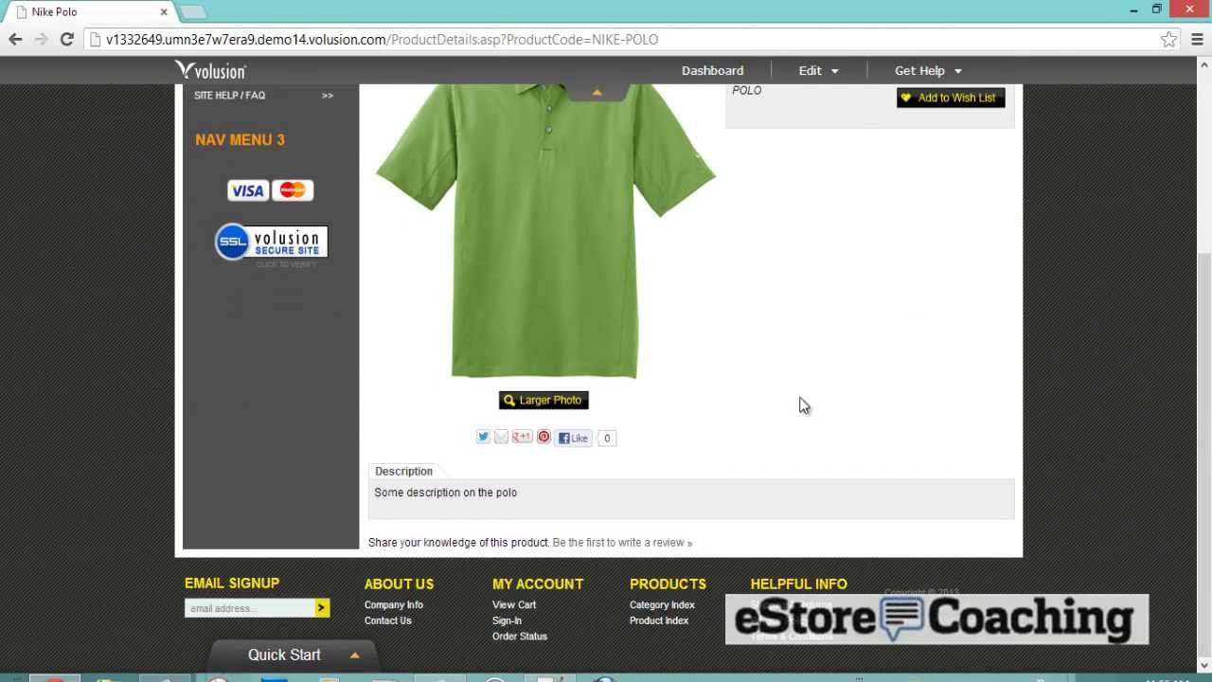
Task: Add product to Wish List
Action: (x=951, y=98)
